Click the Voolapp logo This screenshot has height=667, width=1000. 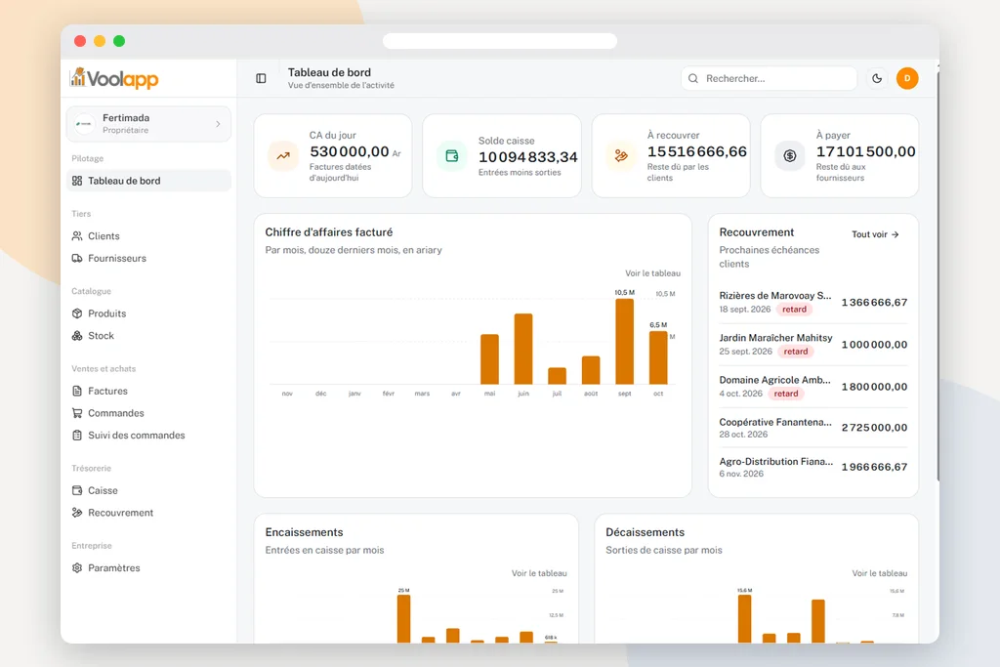[x=114, y=78]
